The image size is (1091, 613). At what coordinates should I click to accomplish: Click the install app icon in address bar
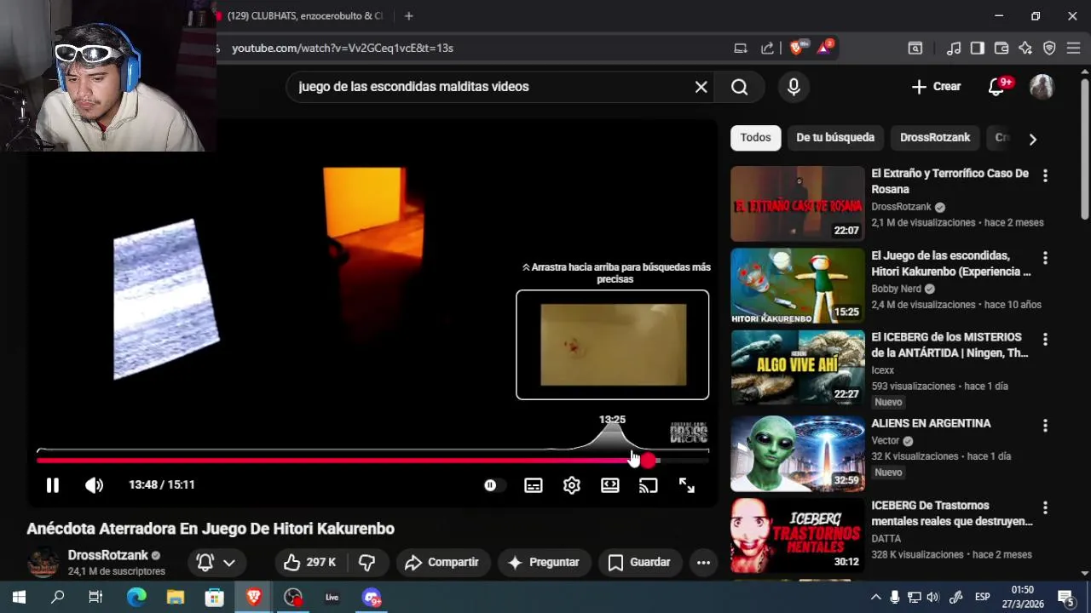pos(740,49)
